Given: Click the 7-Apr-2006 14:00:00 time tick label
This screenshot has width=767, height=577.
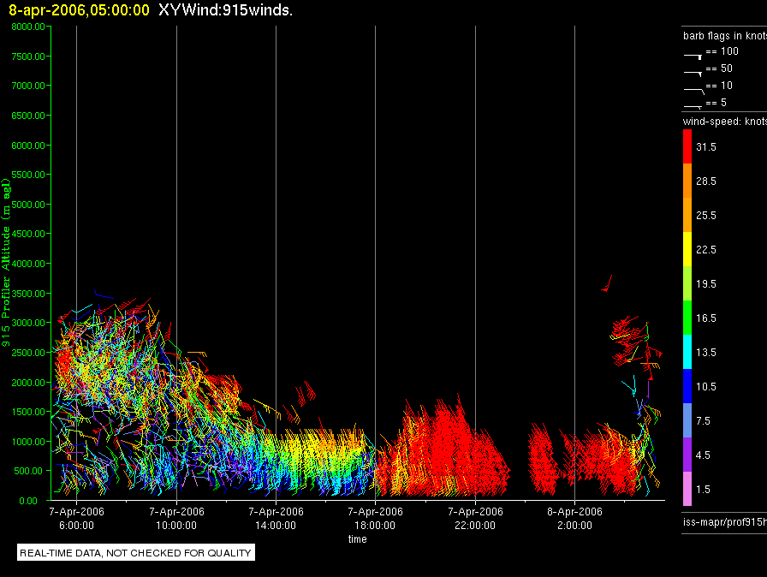Looking at the screenshot, I should click(276, 518).
